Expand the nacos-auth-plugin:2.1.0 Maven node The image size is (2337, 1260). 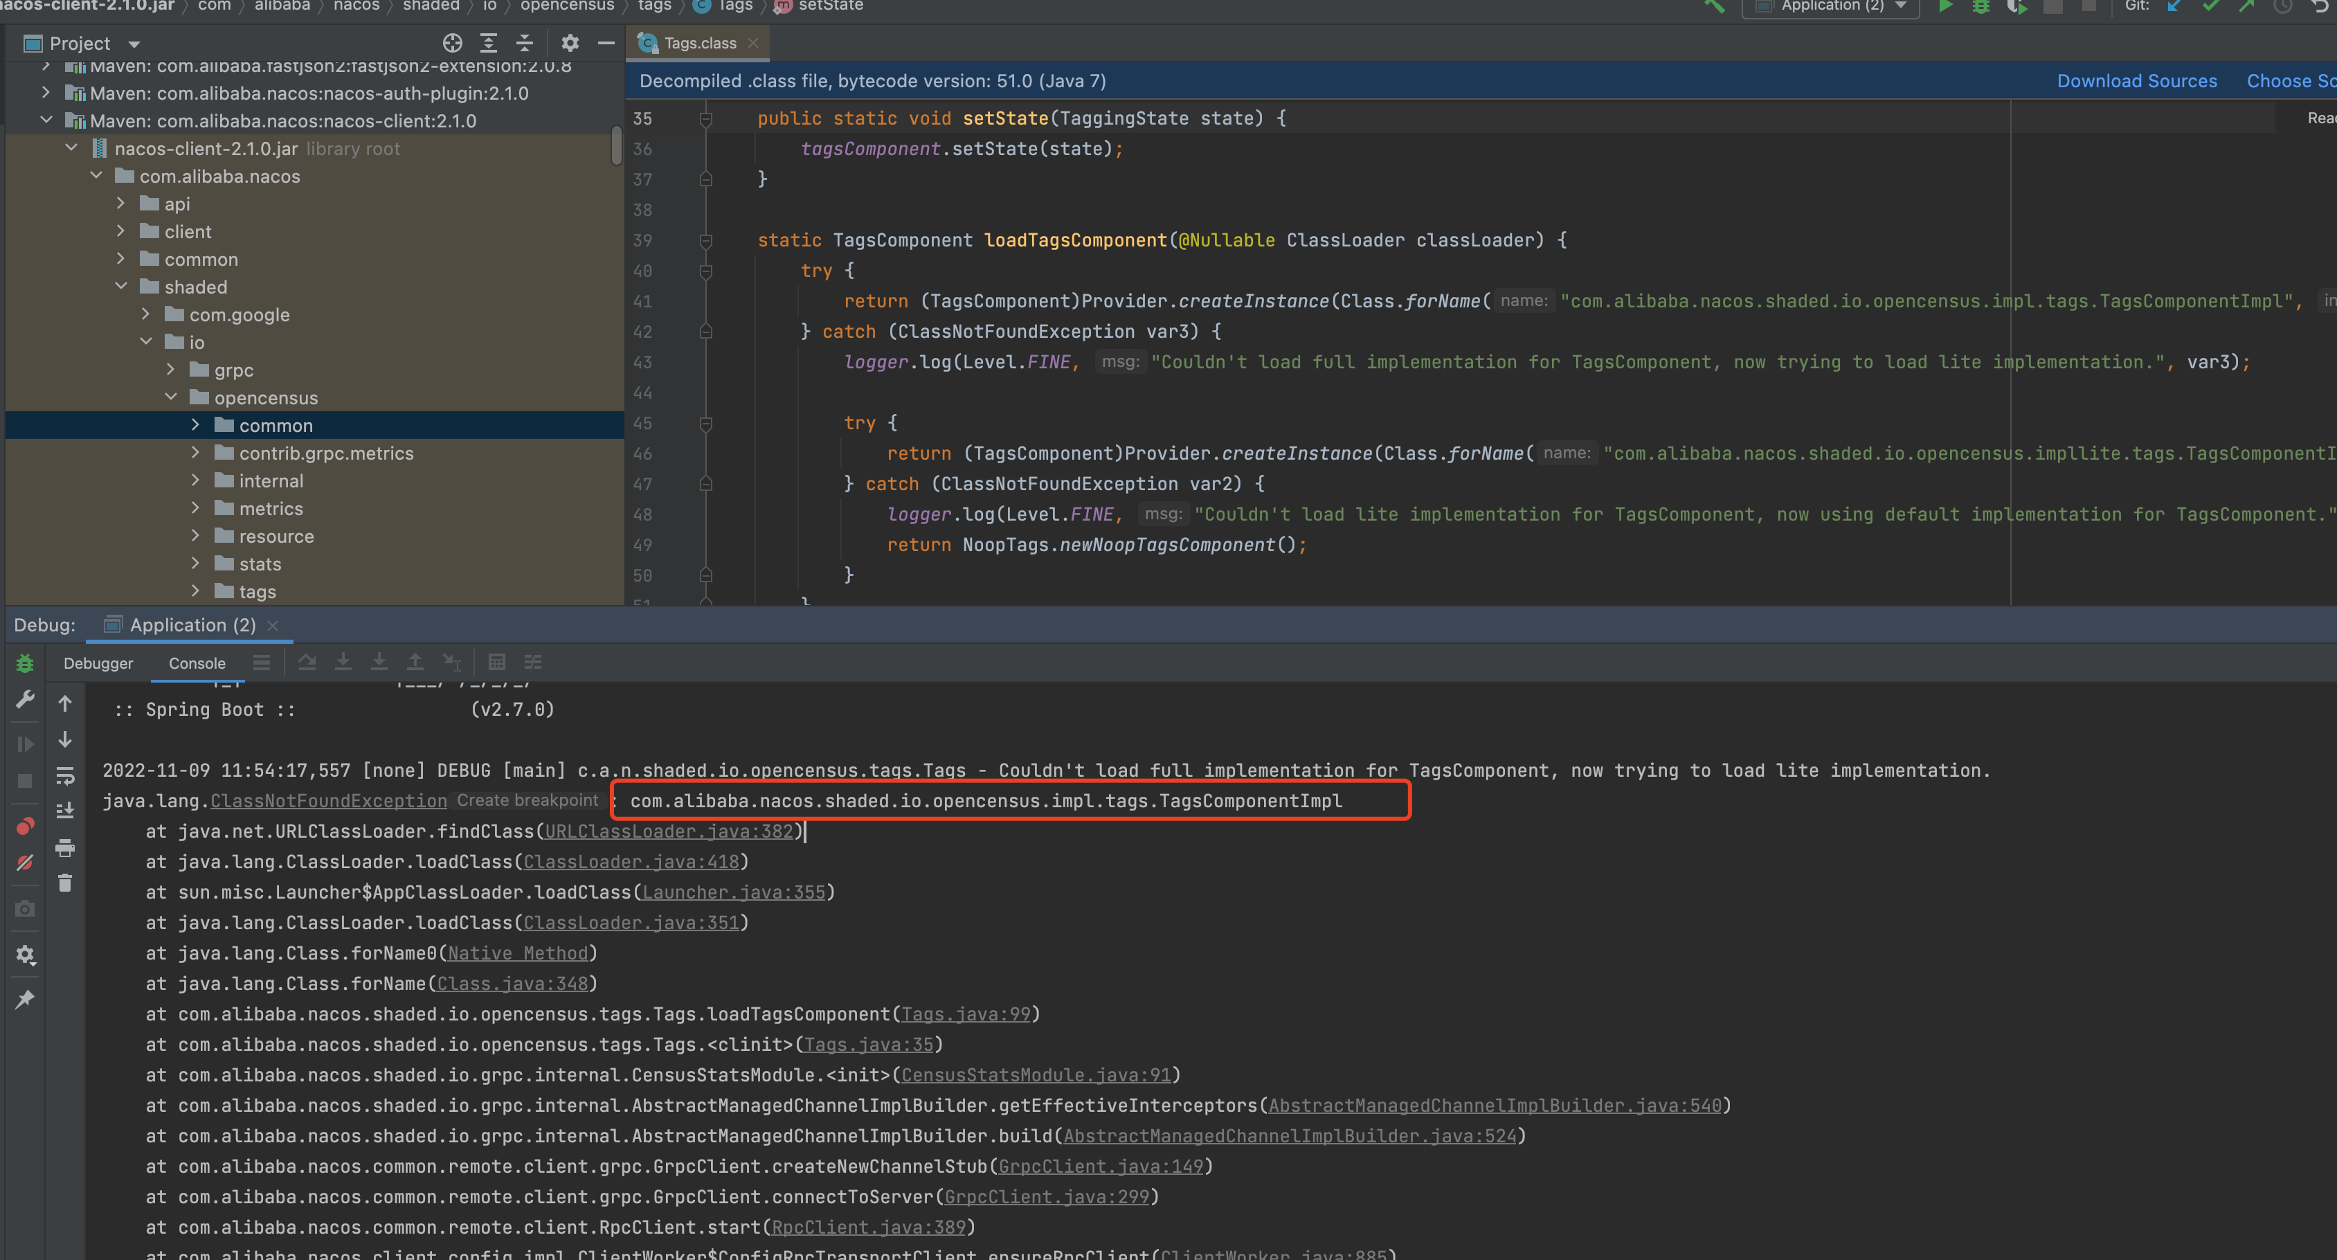tap(46, 93)
